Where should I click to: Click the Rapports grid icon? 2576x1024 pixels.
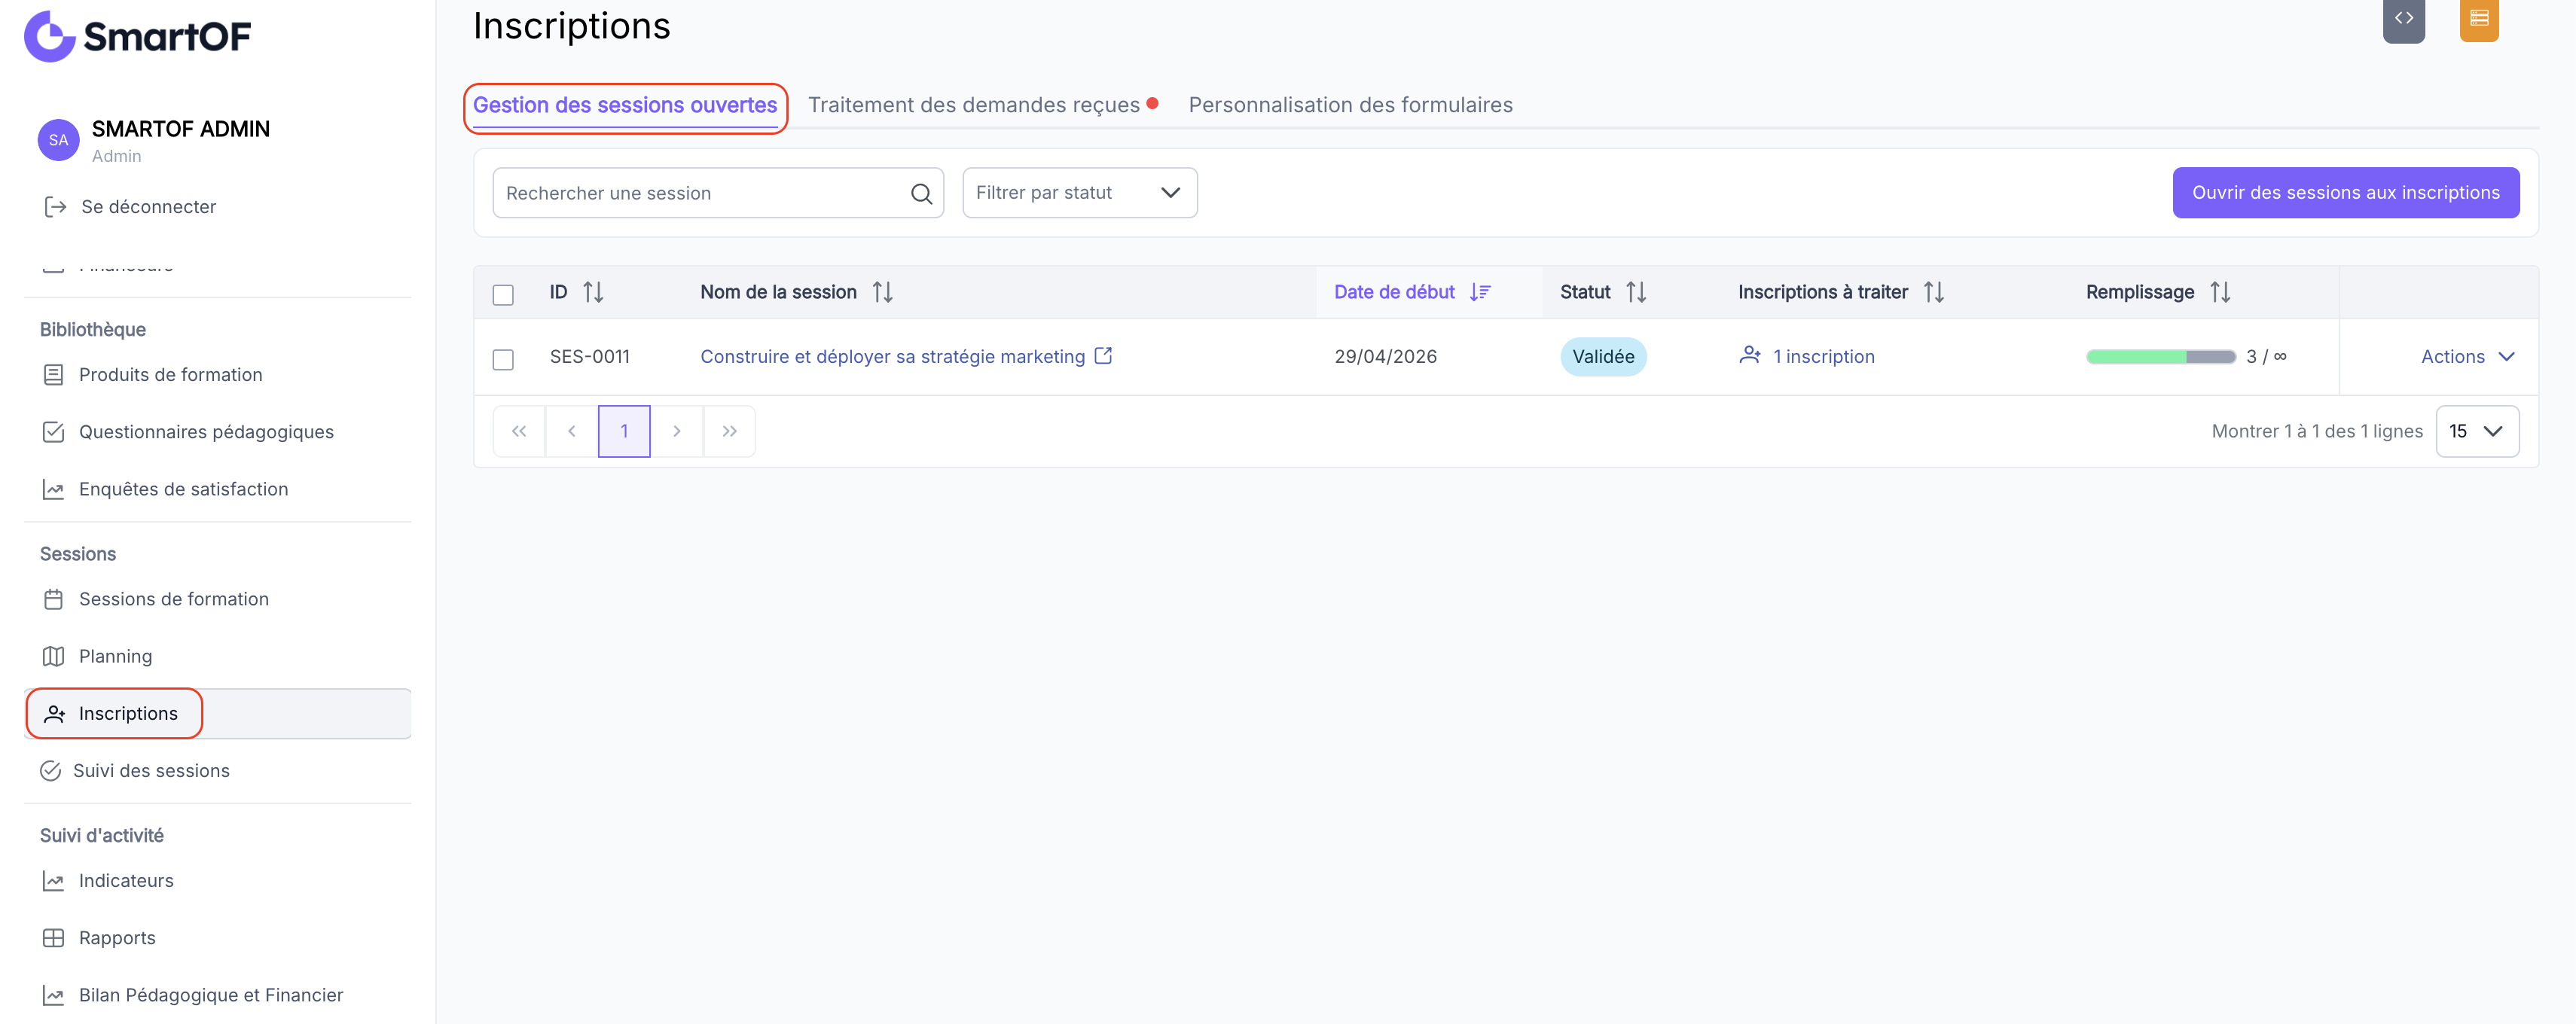[53, 938]
